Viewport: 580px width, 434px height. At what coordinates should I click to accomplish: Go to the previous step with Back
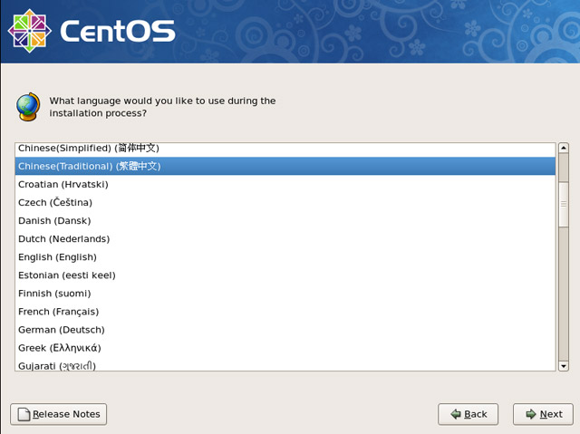point(468,414)
